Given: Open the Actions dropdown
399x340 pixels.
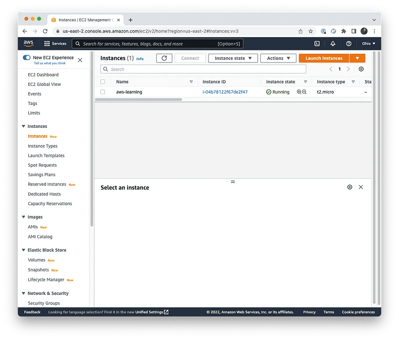Looking at the screenshot, I should [x=278, y=58].
